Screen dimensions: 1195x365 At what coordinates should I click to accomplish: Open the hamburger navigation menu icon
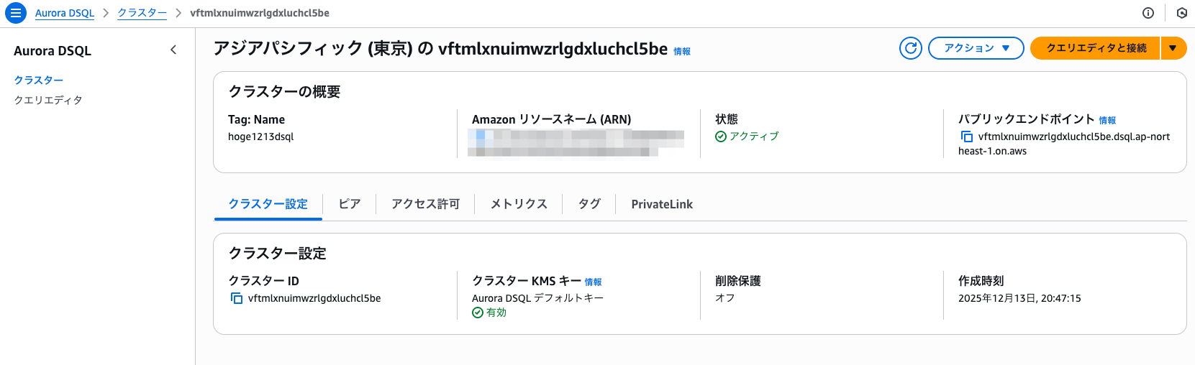[15, 13]
